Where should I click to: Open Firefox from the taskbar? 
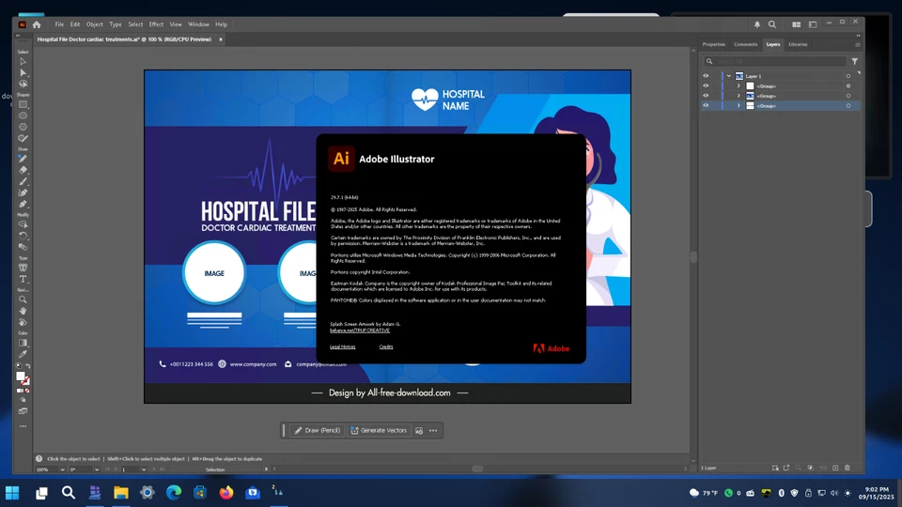click(226, 492)
